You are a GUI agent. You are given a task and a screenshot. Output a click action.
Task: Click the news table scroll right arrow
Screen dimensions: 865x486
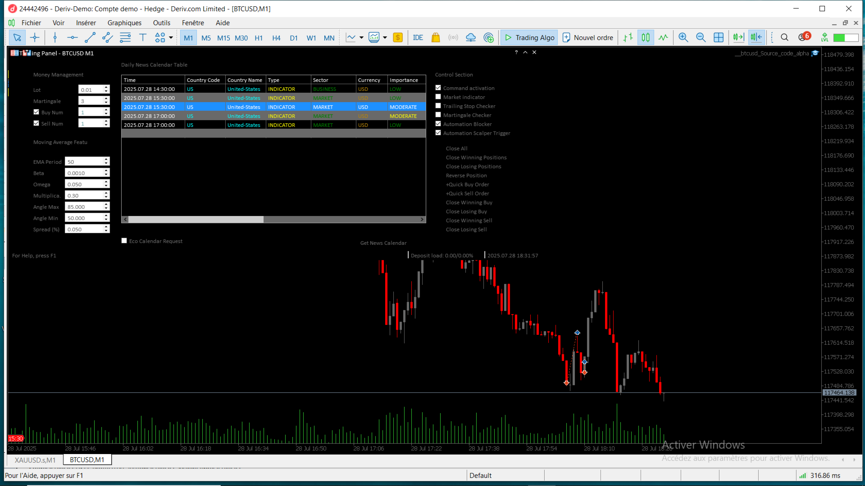tap(422, 220)
